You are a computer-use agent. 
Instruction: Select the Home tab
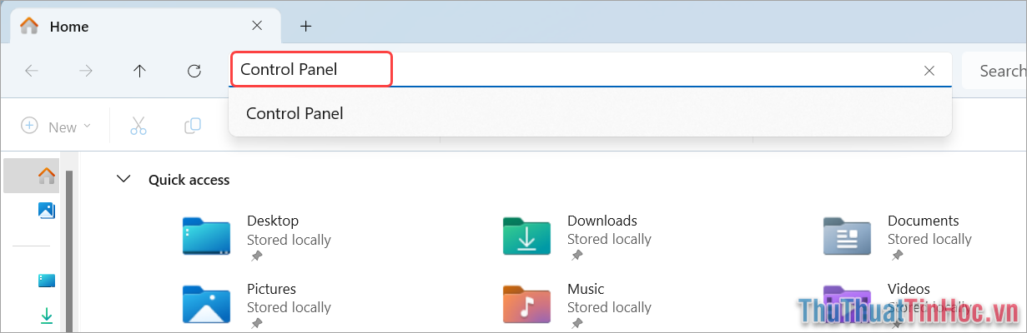(145, 26)
